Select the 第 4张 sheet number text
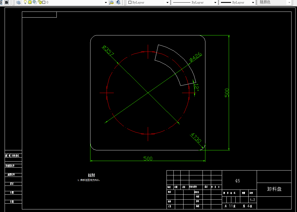This screenshot has width=297, height=212. coord(247,206)
